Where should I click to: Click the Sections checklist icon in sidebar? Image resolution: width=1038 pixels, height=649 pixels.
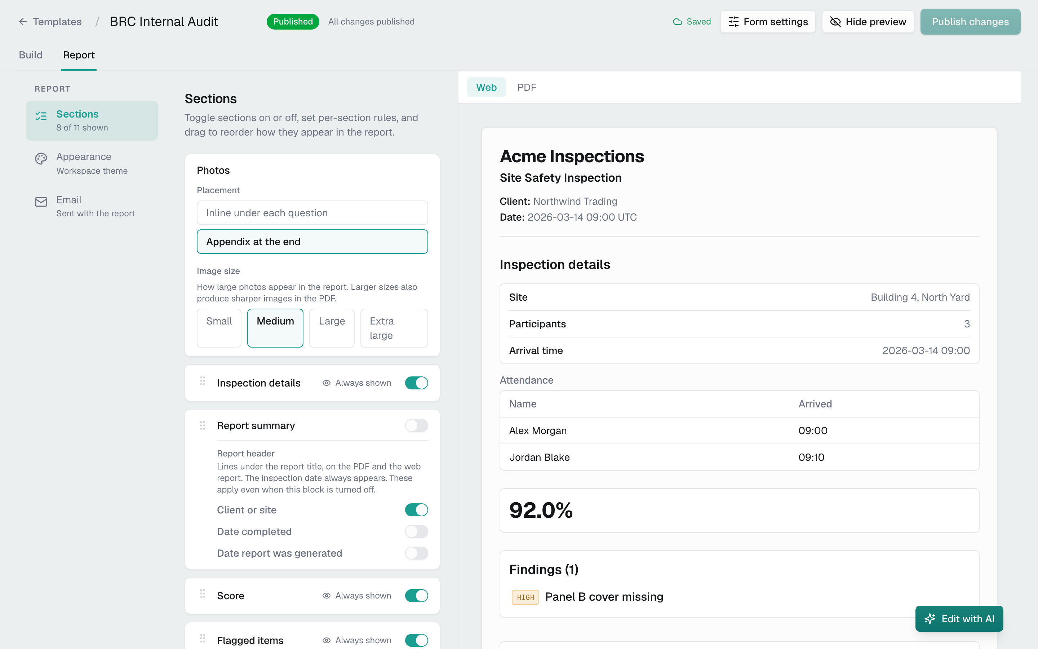(x=41, y=116)
